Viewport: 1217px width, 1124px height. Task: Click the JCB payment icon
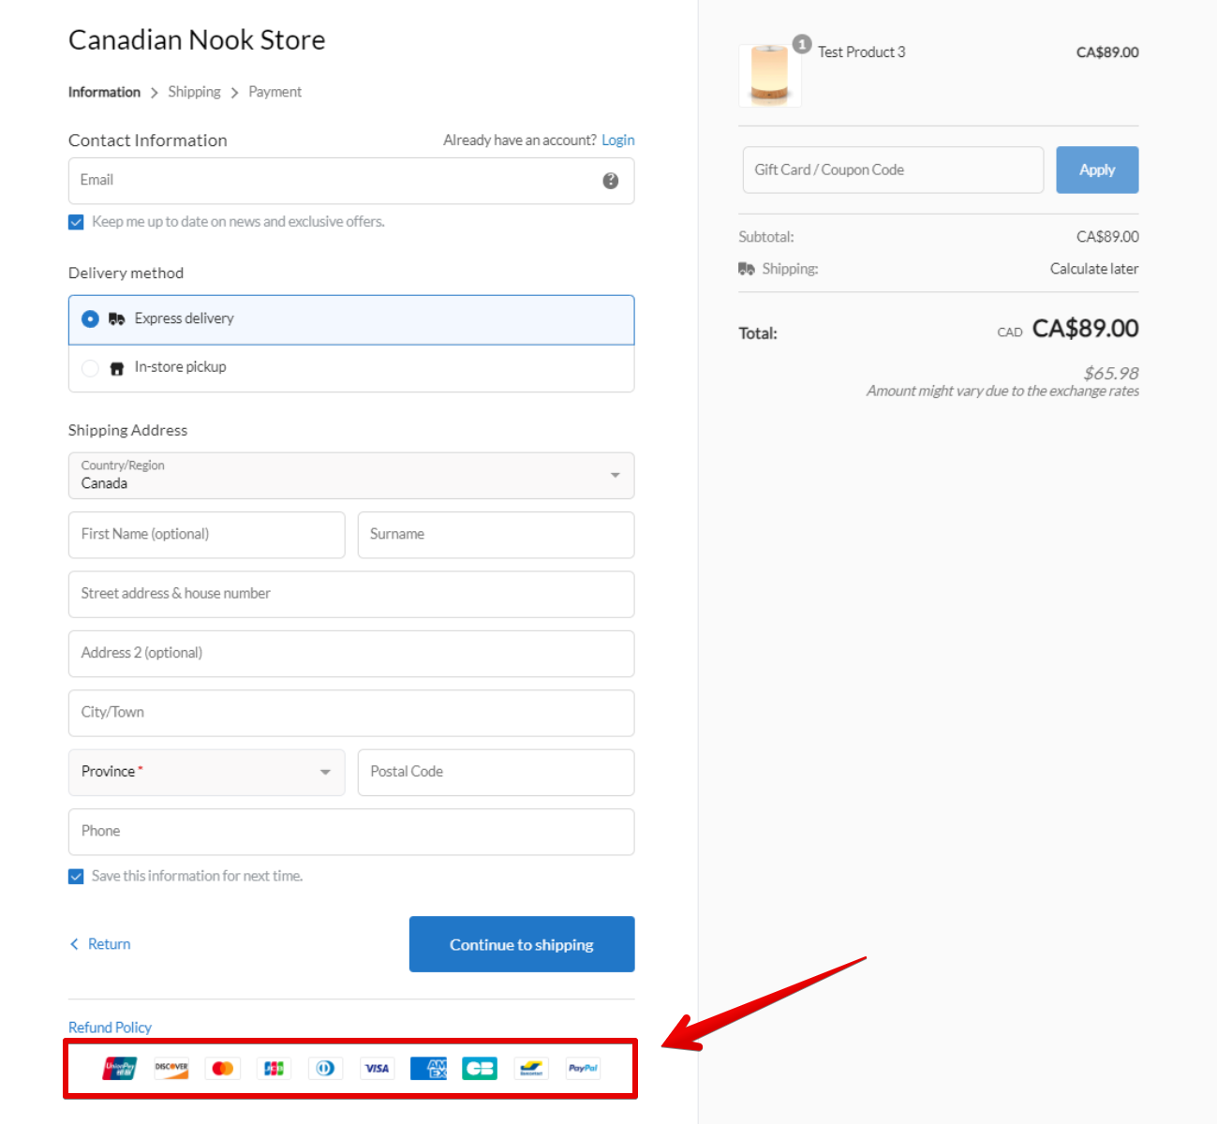point(274,1068)
